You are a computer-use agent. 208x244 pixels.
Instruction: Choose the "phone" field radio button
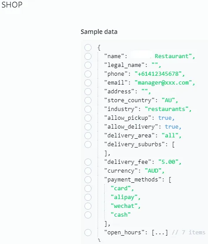click(88, 74)
